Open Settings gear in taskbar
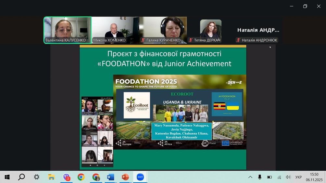The width and height of the screenshot is (326, 183). 37,177
